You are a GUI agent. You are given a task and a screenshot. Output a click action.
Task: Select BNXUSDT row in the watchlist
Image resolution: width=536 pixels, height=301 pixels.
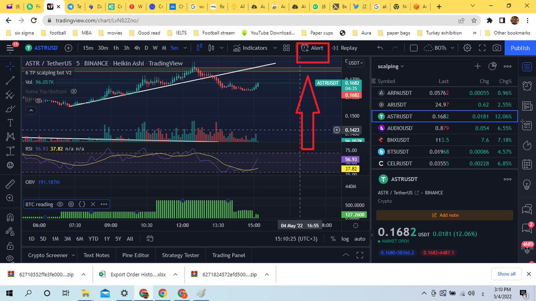(x=444, y=140)
